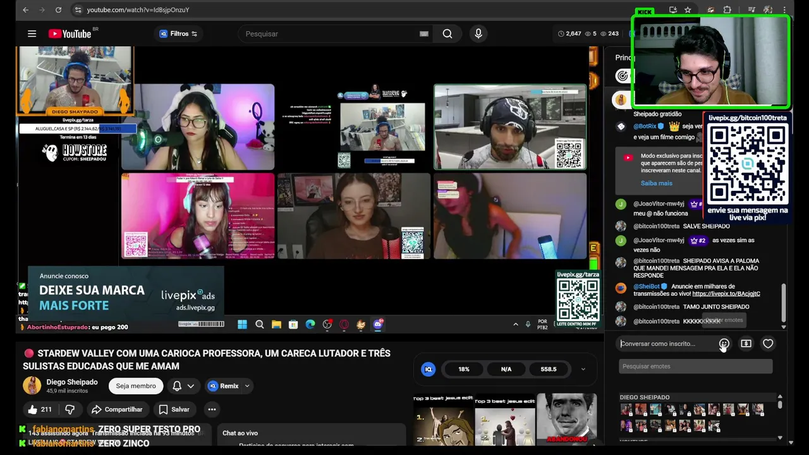Viewport: 809px width, 455px height.
Task: Click the dollar Super Chat icon
Action: (746, 344)
